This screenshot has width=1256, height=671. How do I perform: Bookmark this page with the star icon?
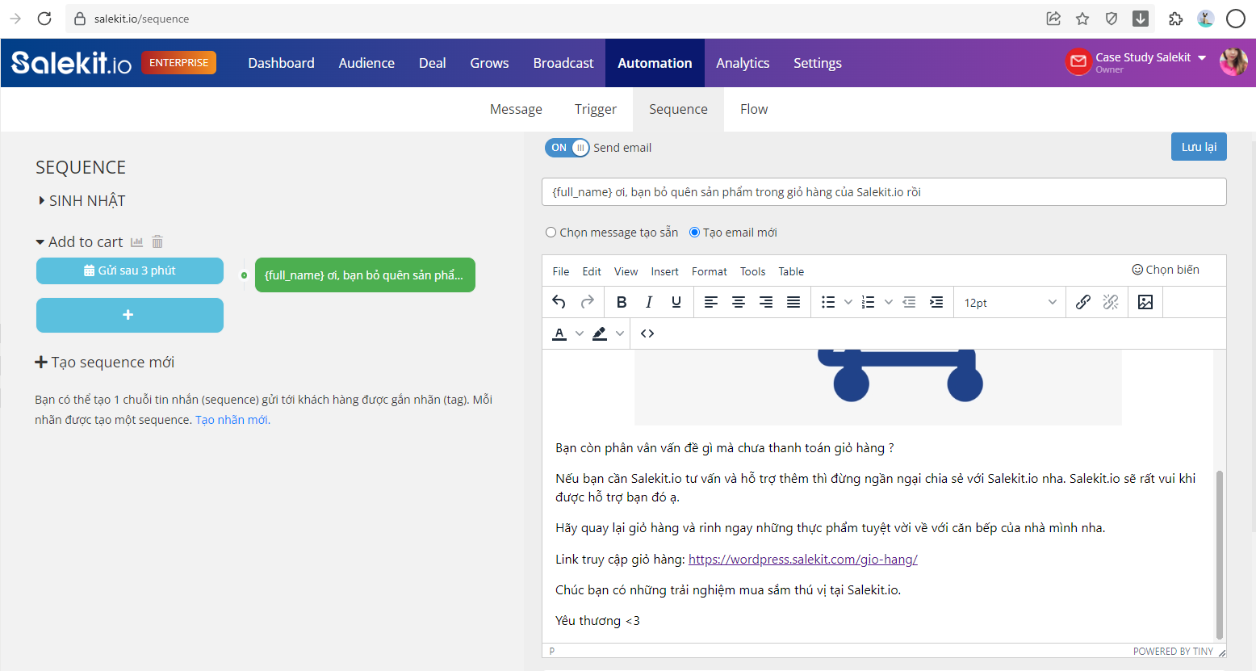tap(1082, 19)
